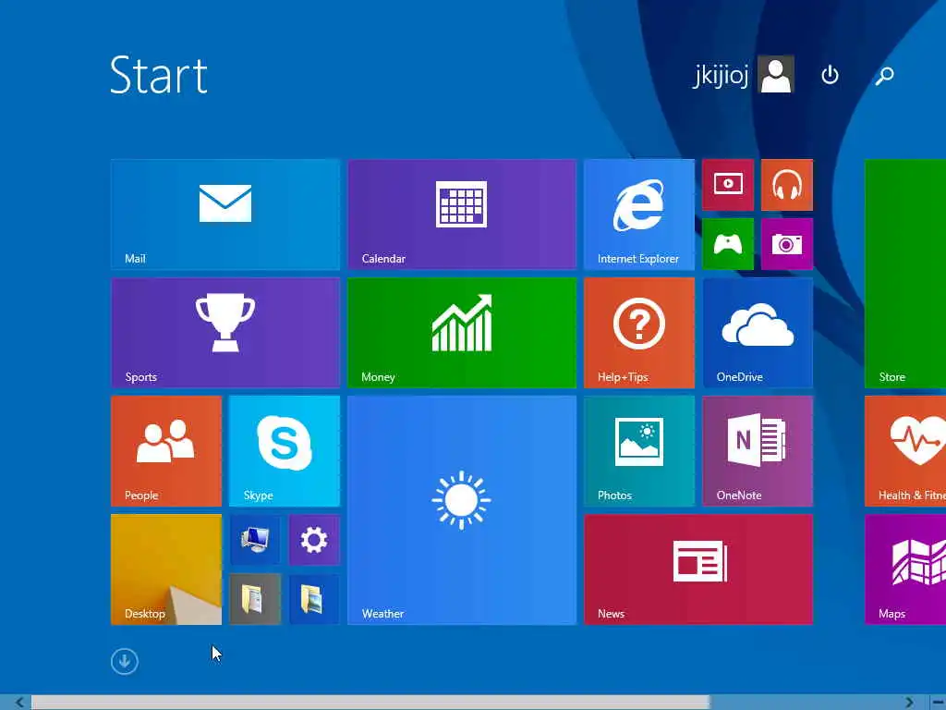Open the Sports trophy tile
The height and width of the screenshot is (710, 946).
pos(225,332)
